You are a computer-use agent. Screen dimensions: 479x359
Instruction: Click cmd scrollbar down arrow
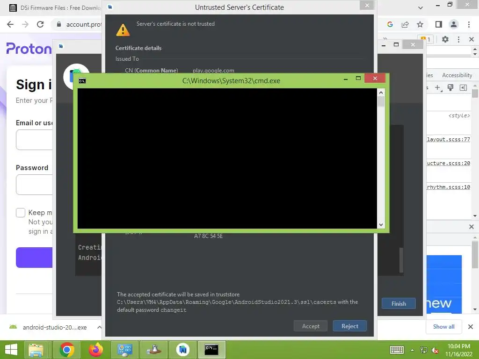click(381, 225)
